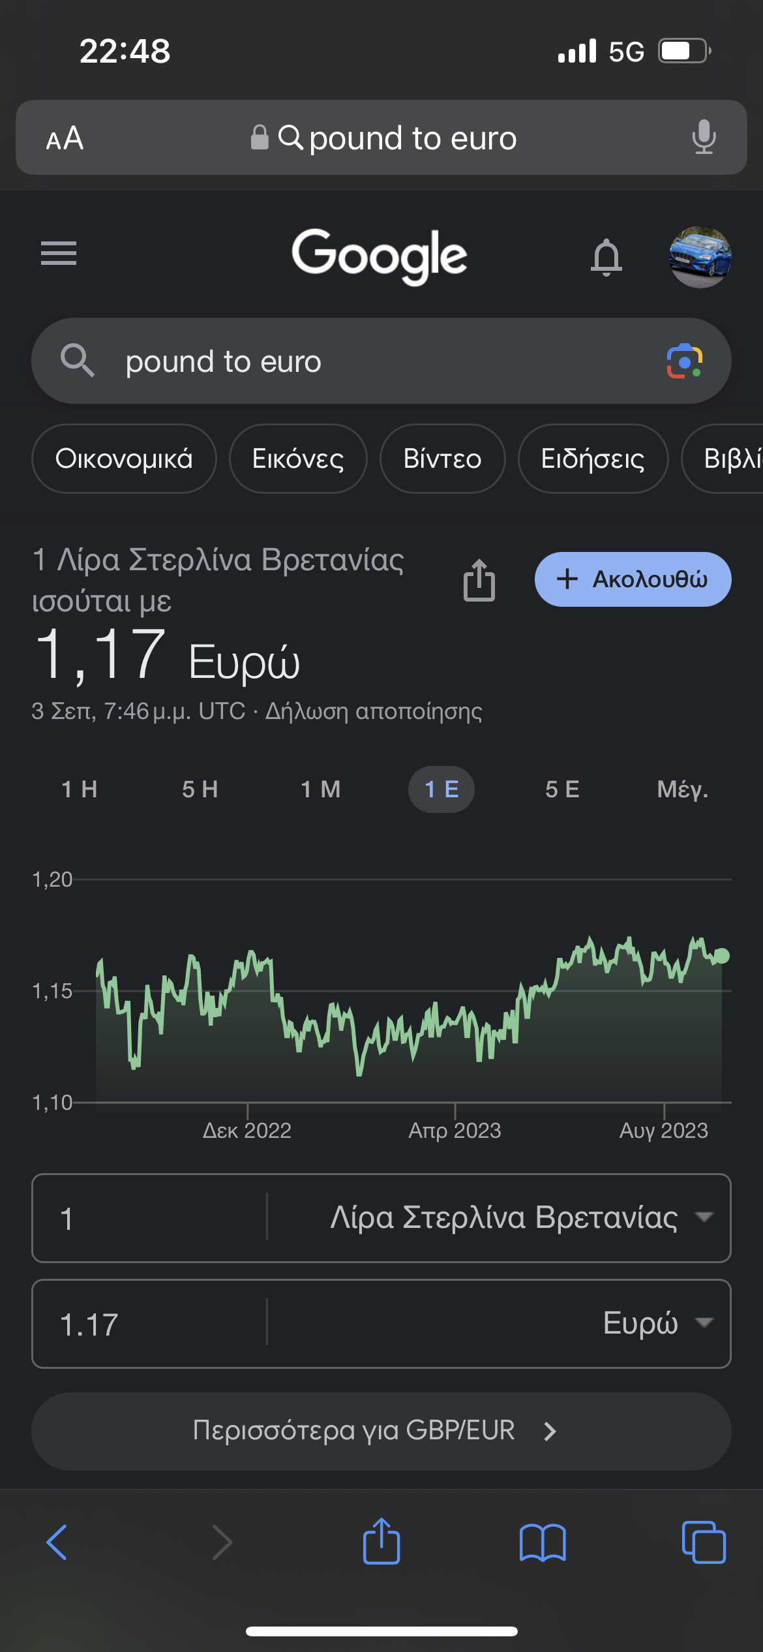763x1652 pixels.
Task: Open the Google hamburger menu
Action: [59, 253]
